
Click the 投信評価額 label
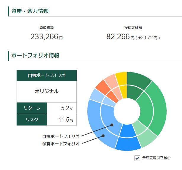pos(133,27)
